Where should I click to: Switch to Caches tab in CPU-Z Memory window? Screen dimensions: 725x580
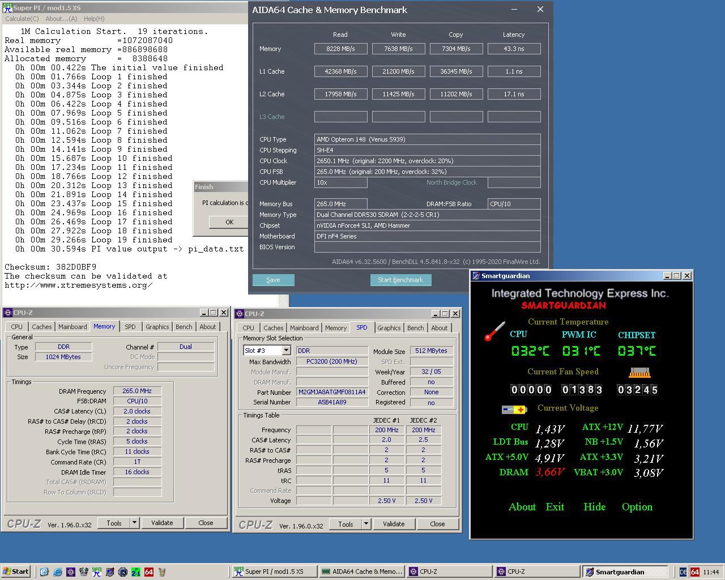pyautogui.click(x=42, y=327)
